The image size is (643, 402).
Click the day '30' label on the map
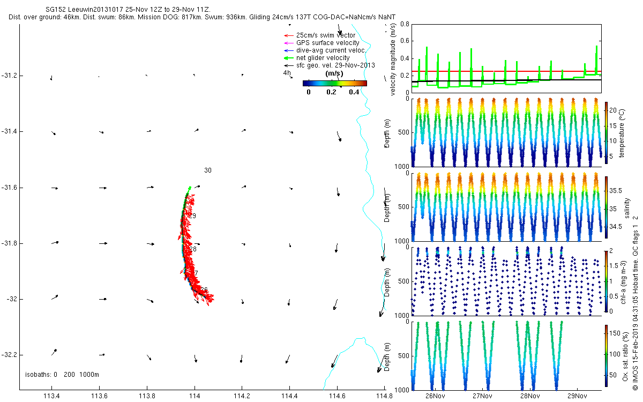click(x=208, y=170)
